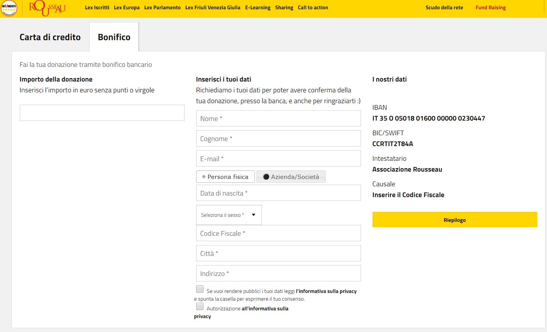Viewport: 547px width, 332px height.
Task: Open the Fund Raising link
Action: point(491,7)
